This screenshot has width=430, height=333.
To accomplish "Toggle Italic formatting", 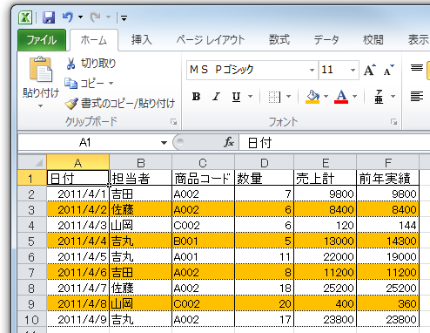I will pyautogui.click(x=216, y=97).
